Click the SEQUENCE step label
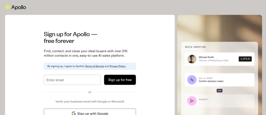266x115 pixels. click(x=203, y=99)
